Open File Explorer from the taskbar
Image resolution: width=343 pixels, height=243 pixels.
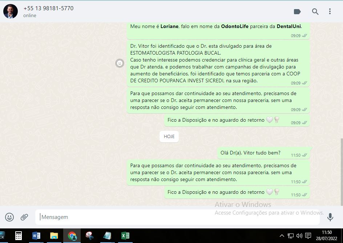(x=54, y=236)
